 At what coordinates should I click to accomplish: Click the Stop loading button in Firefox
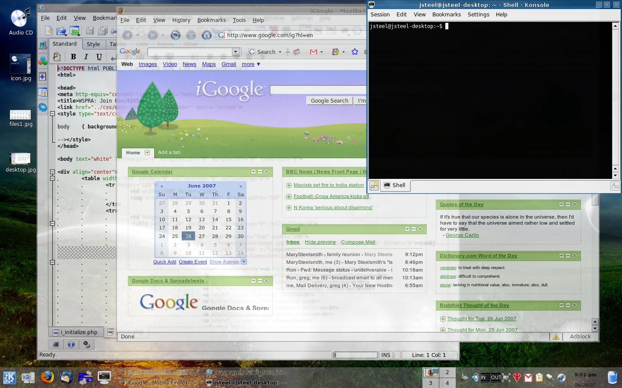coord(191,35)
